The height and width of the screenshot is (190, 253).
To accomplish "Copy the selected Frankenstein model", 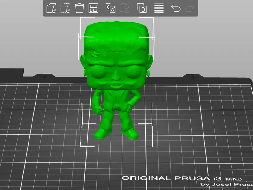I will click(110, 9).
